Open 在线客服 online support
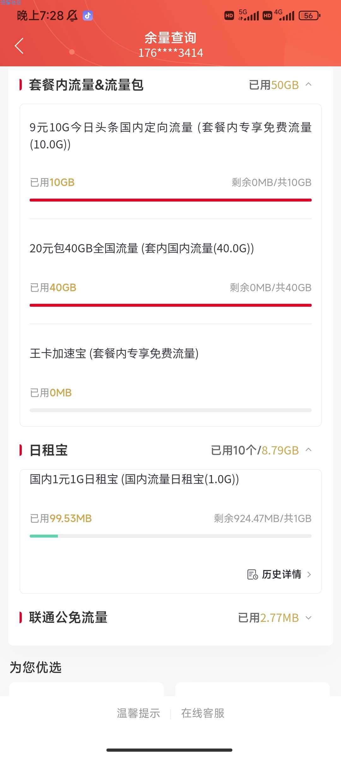This screenshot has width=341, height=758. point(203,713)
